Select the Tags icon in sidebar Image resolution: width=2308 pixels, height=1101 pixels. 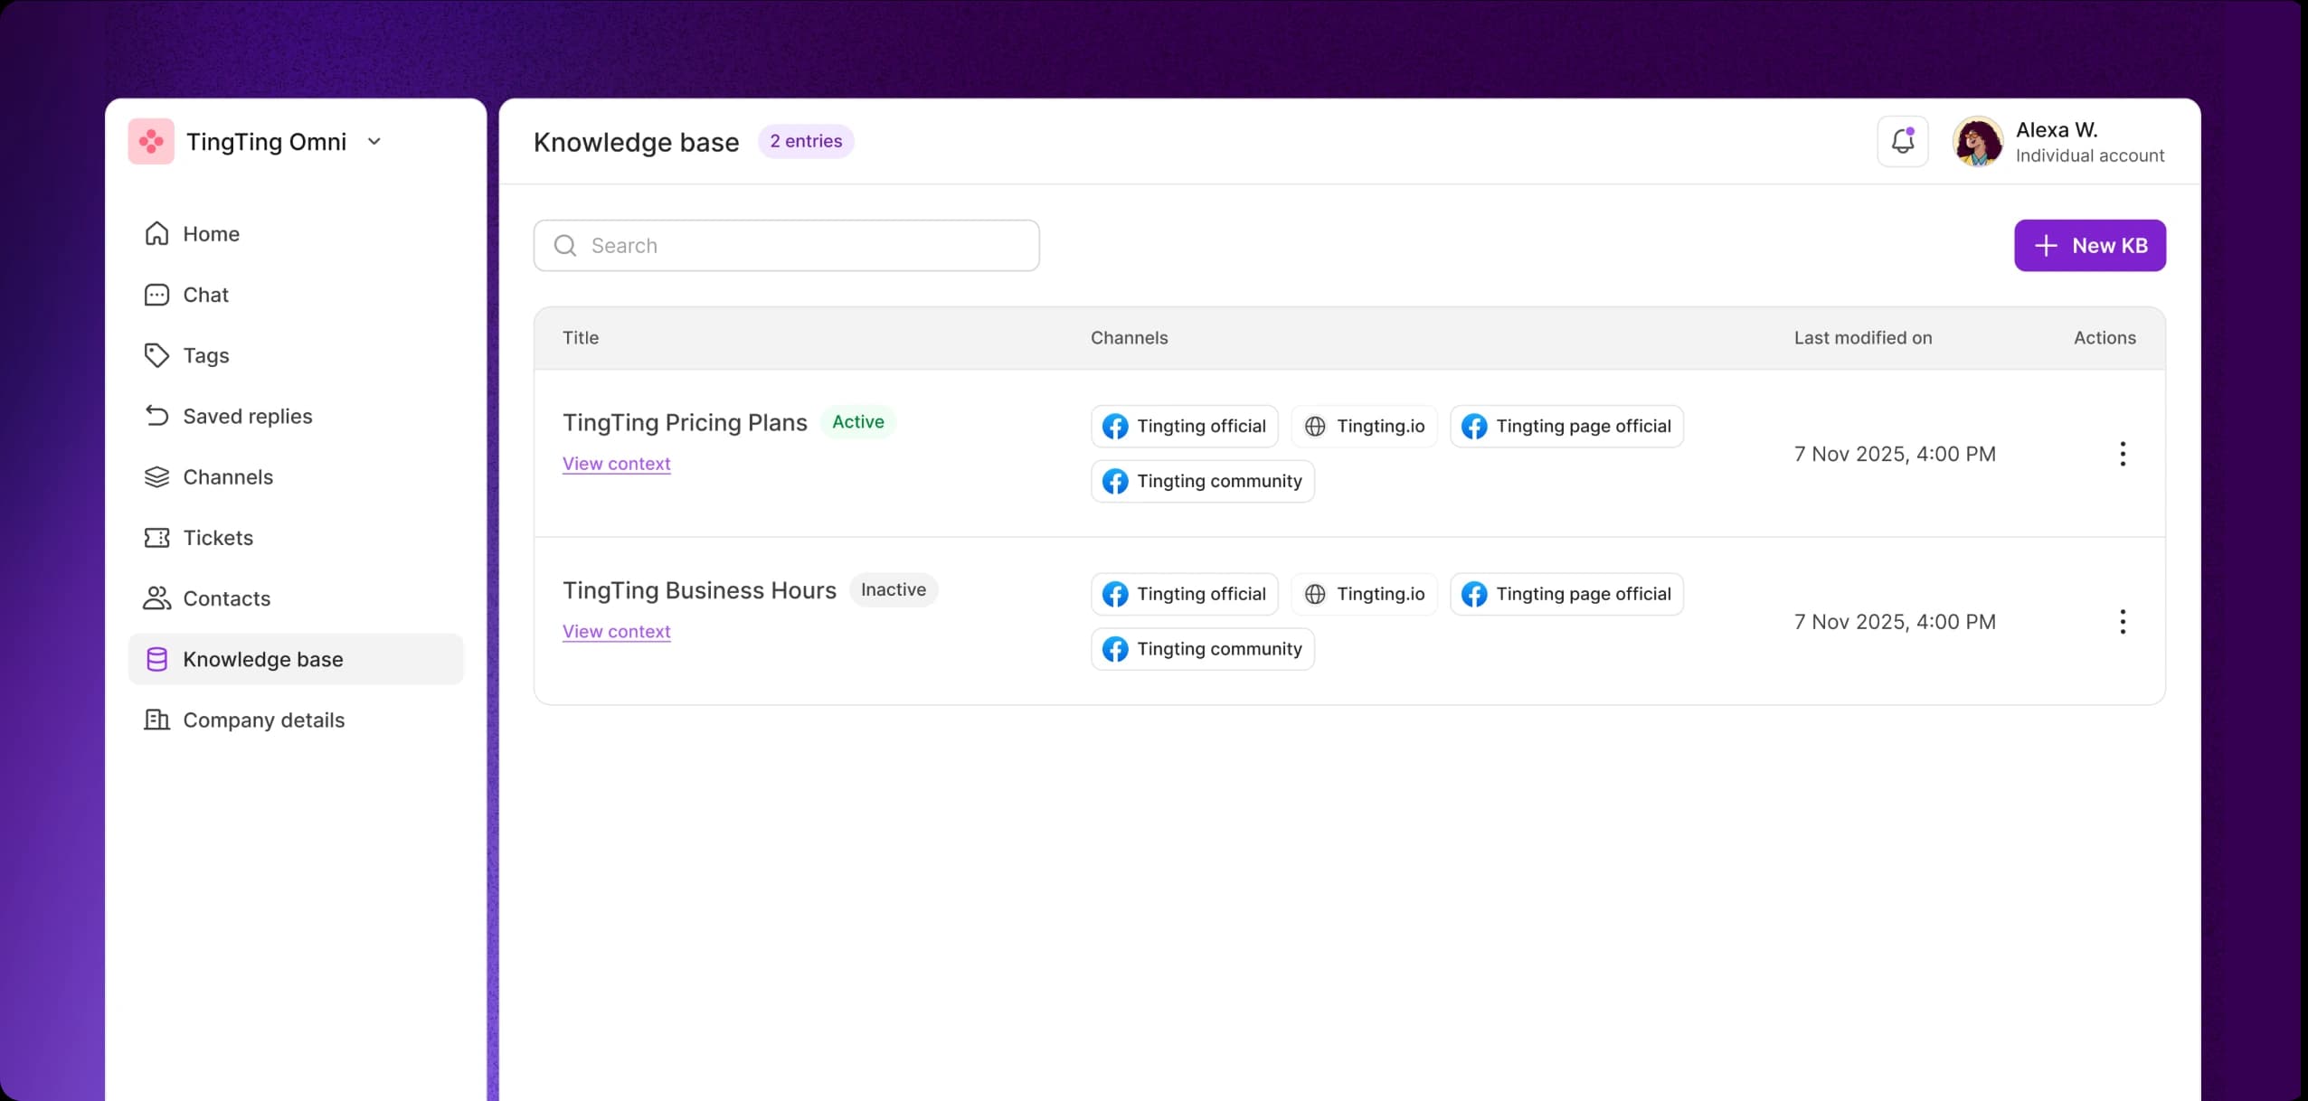pos(156,355)
